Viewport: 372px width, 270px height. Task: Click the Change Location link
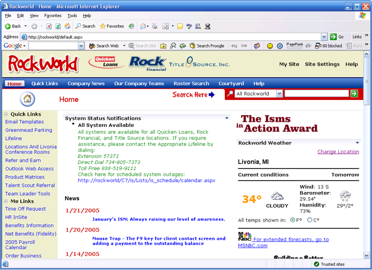click(x=338, y=151)
